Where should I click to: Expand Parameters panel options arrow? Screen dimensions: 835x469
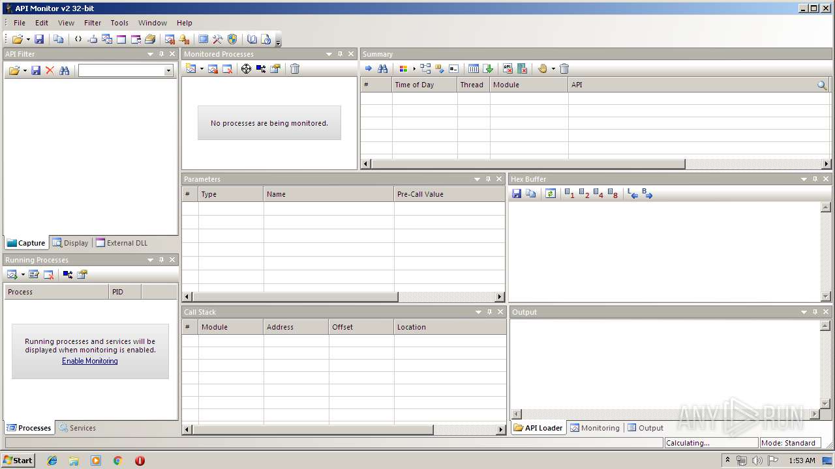tap(477, 179)
